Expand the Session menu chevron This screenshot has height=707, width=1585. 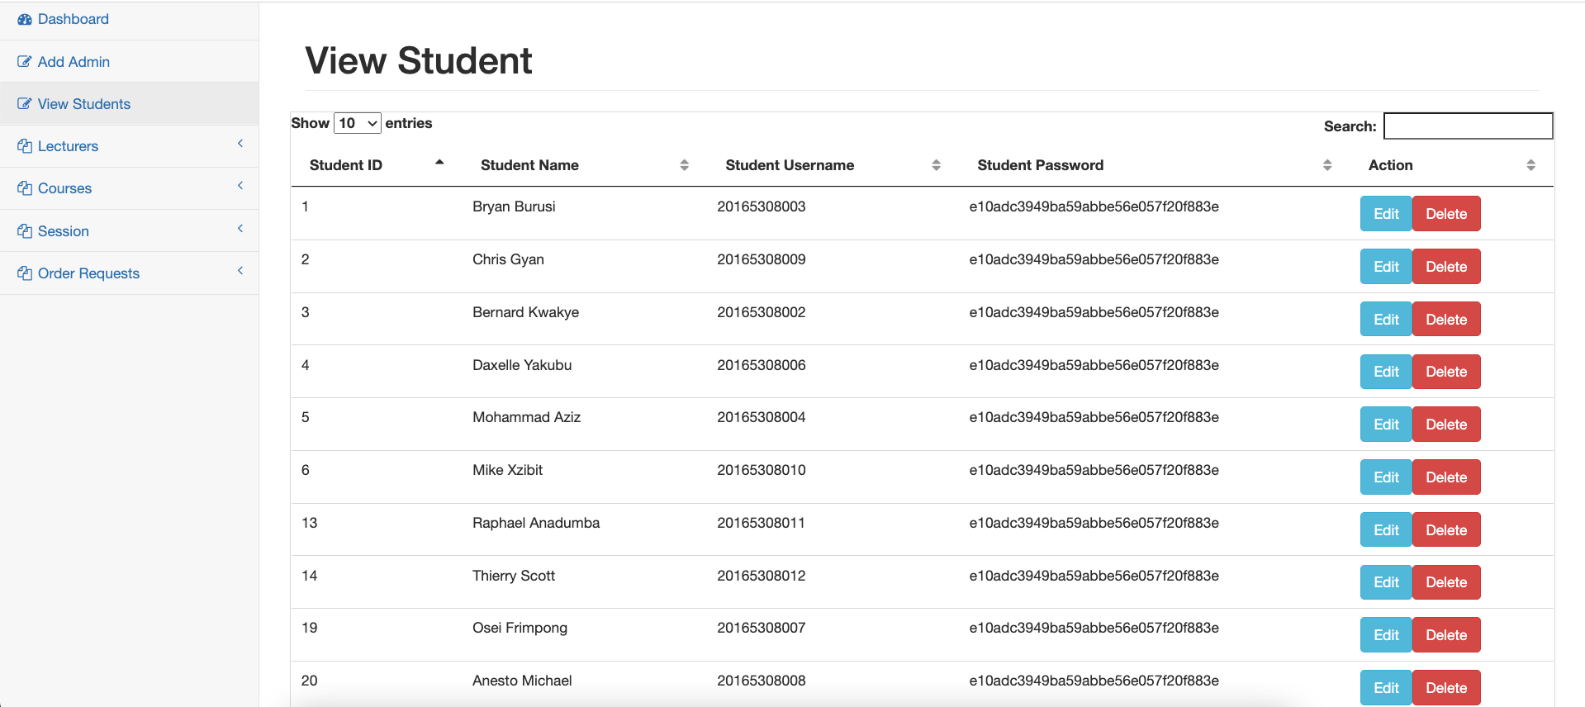[240, 229]
